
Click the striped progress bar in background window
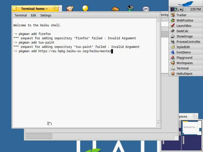(39, 136)
